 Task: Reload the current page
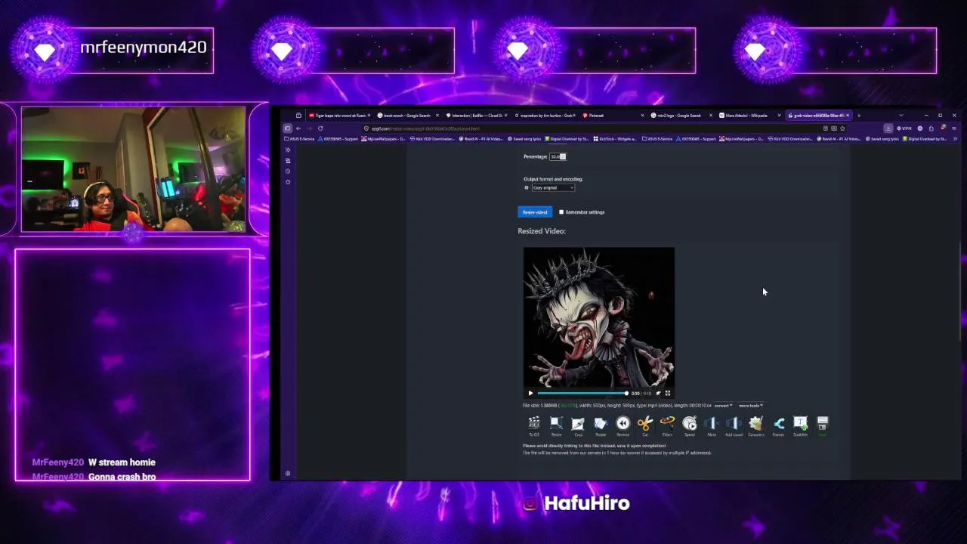click(x=320, y=128)
